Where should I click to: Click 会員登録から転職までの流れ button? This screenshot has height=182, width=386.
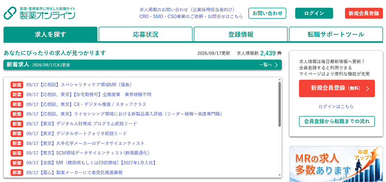pos(337,121)
